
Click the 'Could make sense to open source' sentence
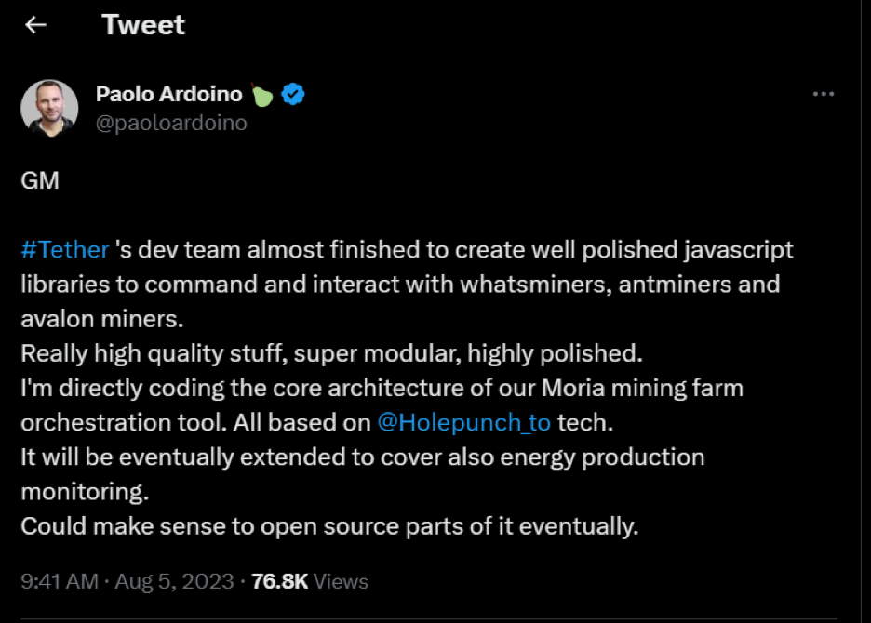[329, 525]
